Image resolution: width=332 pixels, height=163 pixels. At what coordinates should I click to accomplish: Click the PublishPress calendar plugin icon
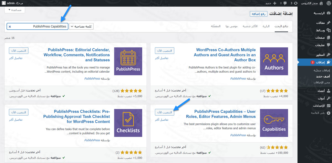(128, 61)
